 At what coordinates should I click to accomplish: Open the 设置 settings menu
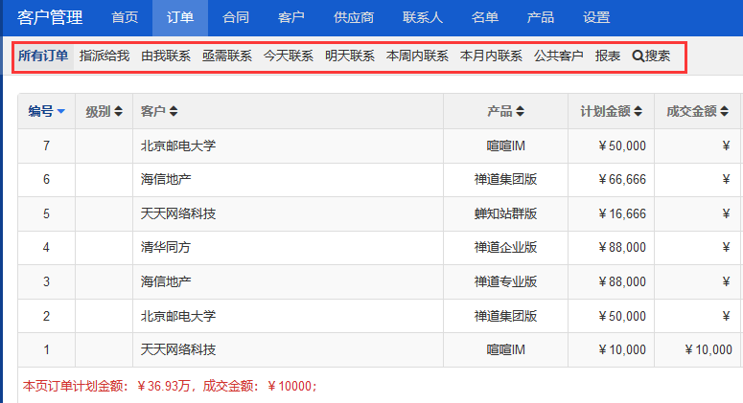(x=596, y=17)
